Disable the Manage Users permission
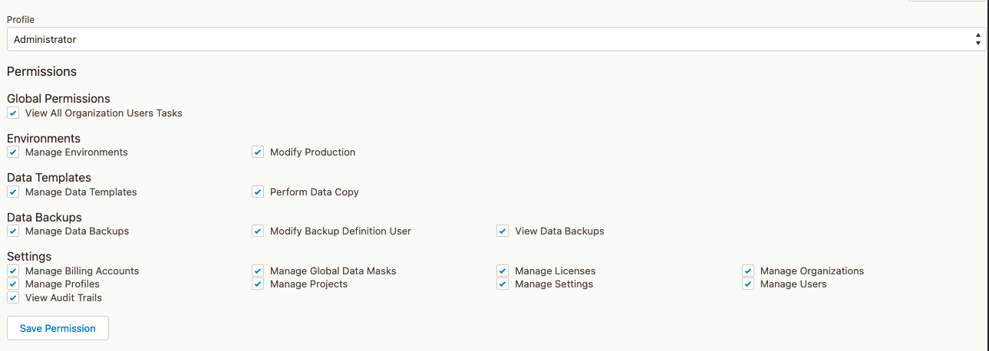Screen dimensions: 989x351 [748, 284]
